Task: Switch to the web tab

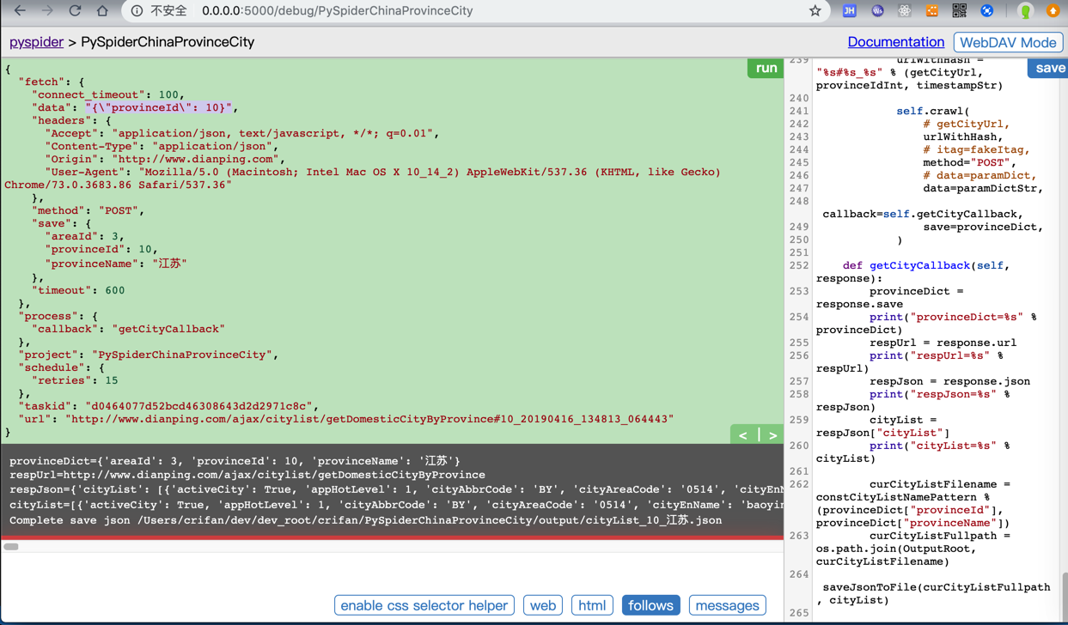Action: click(x=543, y=605)
